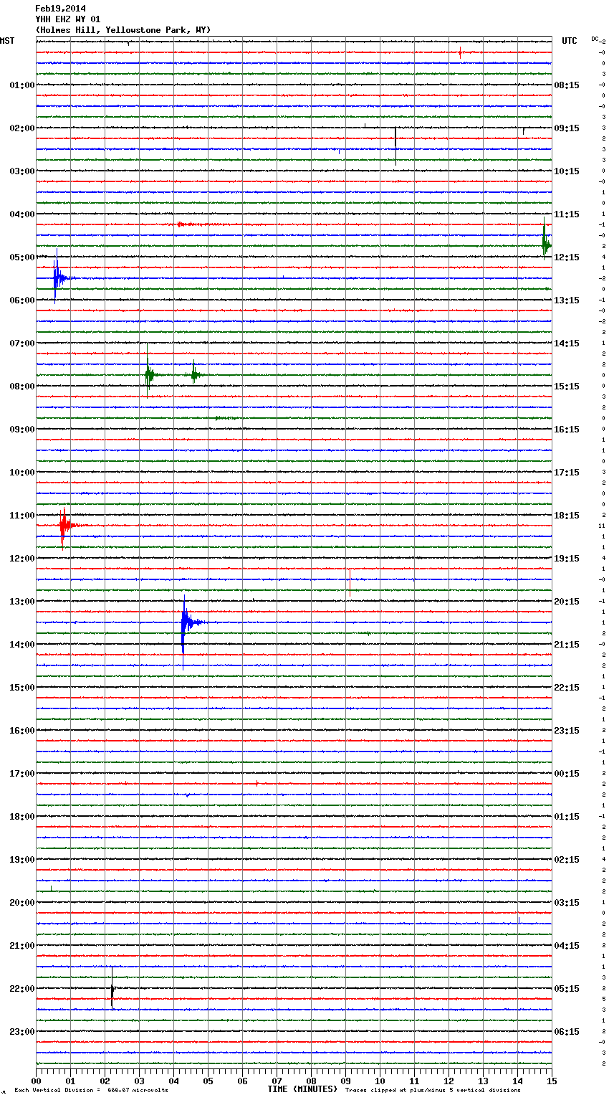Click the first green event after 07:00
Viewport: 609px width, 1100px height.
(148, 374)
